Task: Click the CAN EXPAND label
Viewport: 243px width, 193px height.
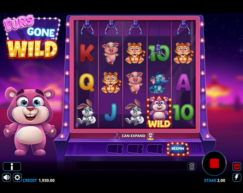Action: [x=134, y=136]
